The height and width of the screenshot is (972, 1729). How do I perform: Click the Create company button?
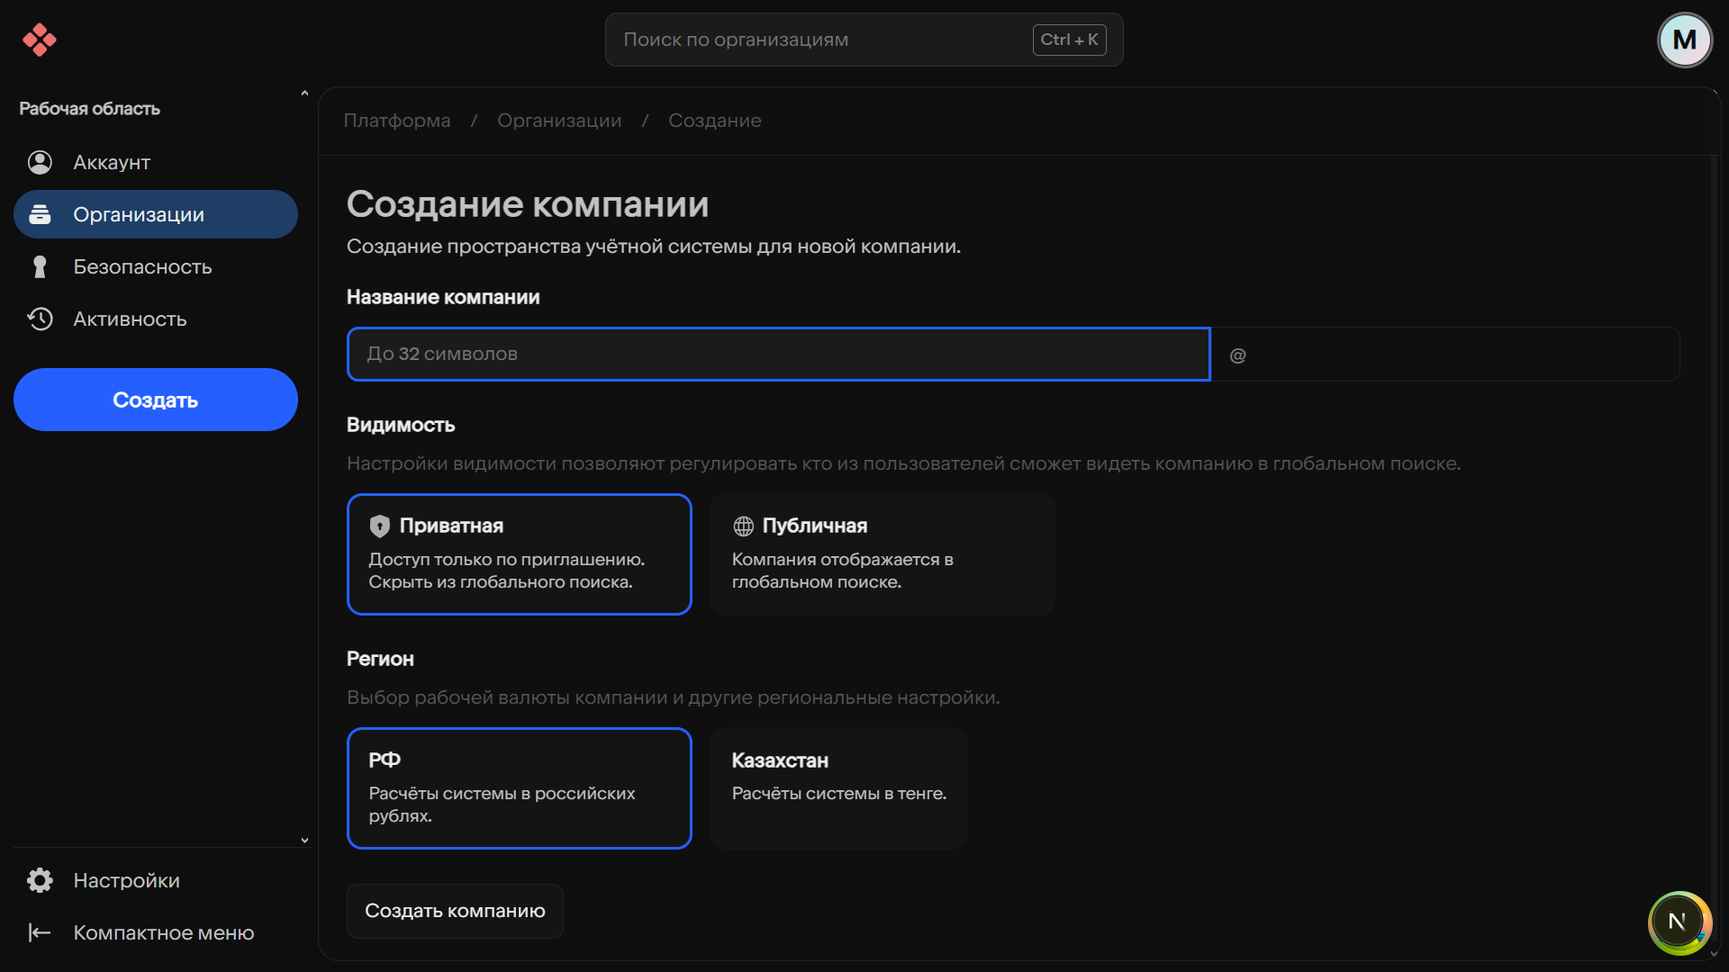point(455,911)
